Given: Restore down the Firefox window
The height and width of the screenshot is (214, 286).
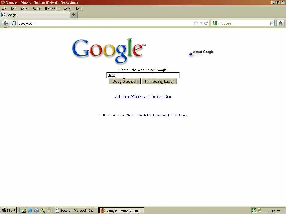Looking at the screenshot, I should pos(278,2).
